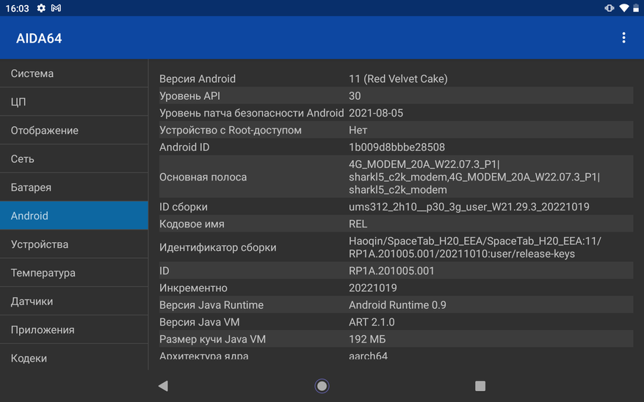Tap the Wi-Fi status icon
This screenshot has height=402, width=644.
623,8
